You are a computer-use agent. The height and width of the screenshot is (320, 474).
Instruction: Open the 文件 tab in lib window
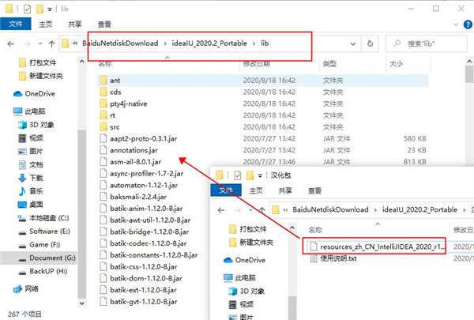pyautogui.click(x=16, y=24)
